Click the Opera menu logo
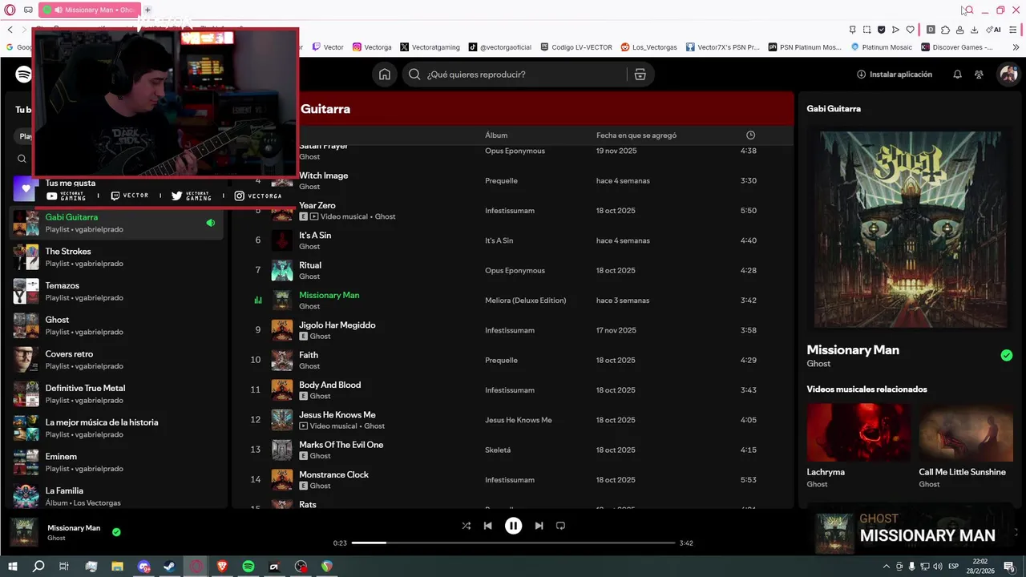The width and height of the screenshot is (1026, 577). tap(10, 10)
